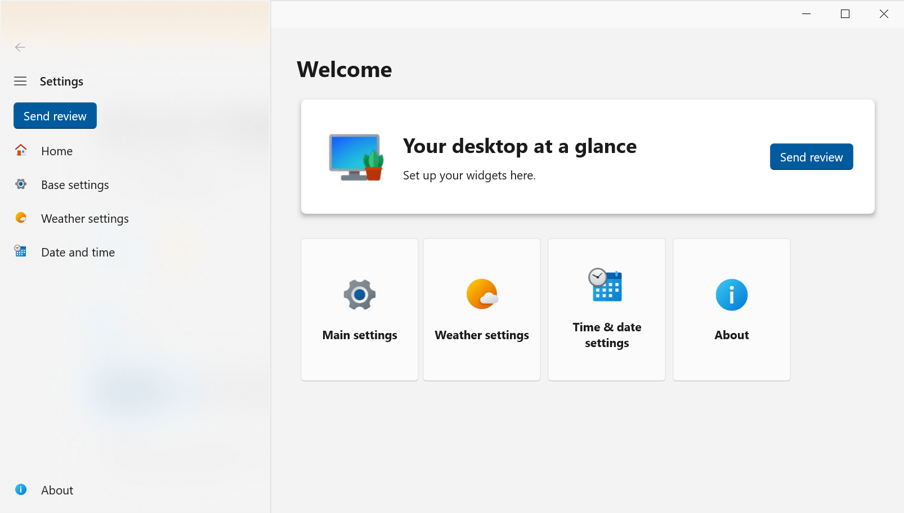
Task: Select the Base settings gear icon
Action: click(20, 184)
